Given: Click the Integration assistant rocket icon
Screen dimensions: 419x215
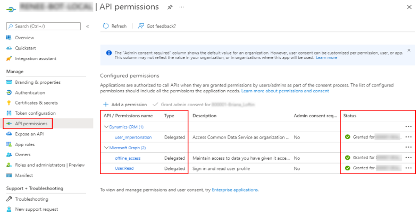Looking at the screenshot, I should [x=9, y=58].
